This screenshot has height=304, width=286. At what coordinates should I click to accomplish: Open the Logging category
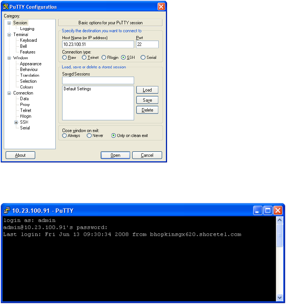(27, 29)
